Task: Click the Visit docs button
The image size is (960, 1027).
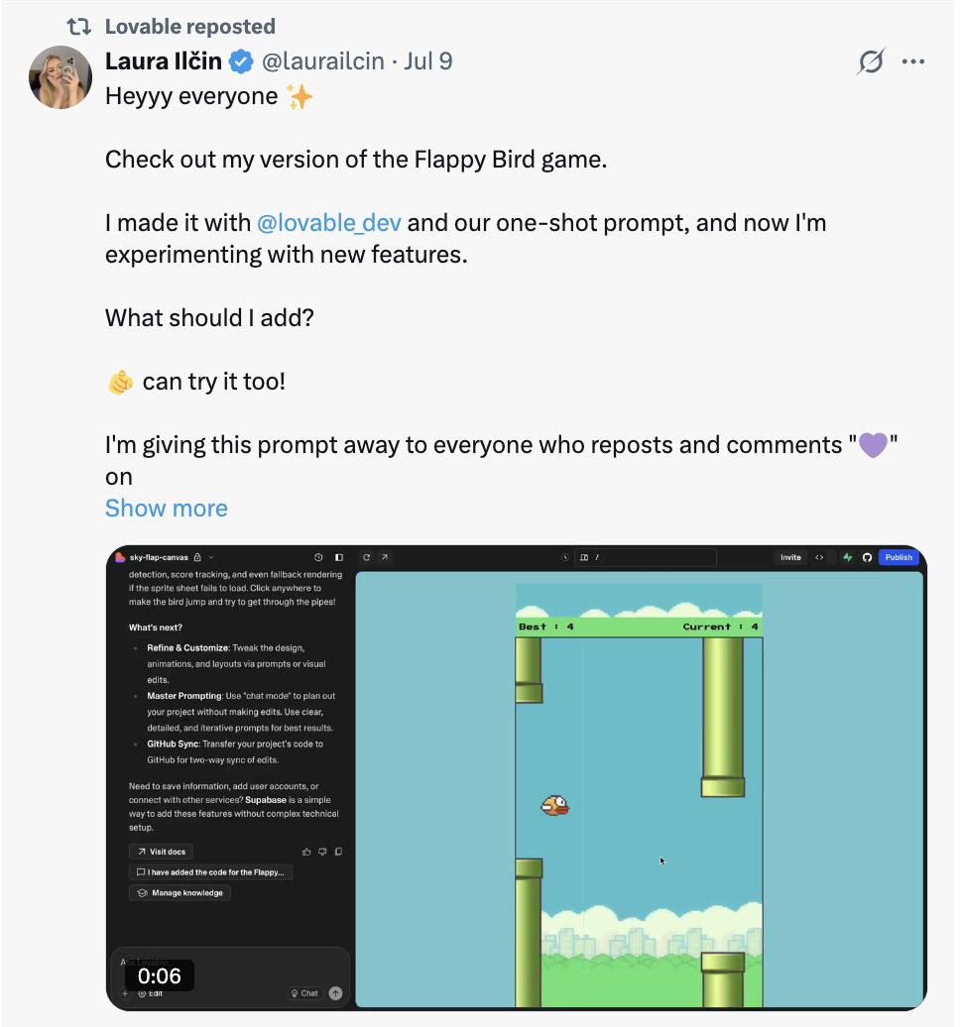Action: click(161, 852)
